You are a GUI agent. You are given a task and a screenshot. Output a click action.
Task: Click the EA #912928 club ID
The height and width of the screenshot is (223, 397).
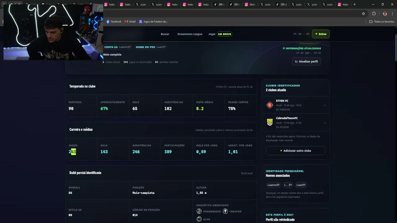click(x=282, y=127)
